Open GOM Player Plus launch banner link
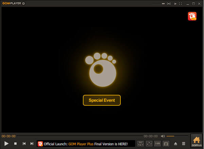Viewport: 204px width, 149px height. click(86, 144)
